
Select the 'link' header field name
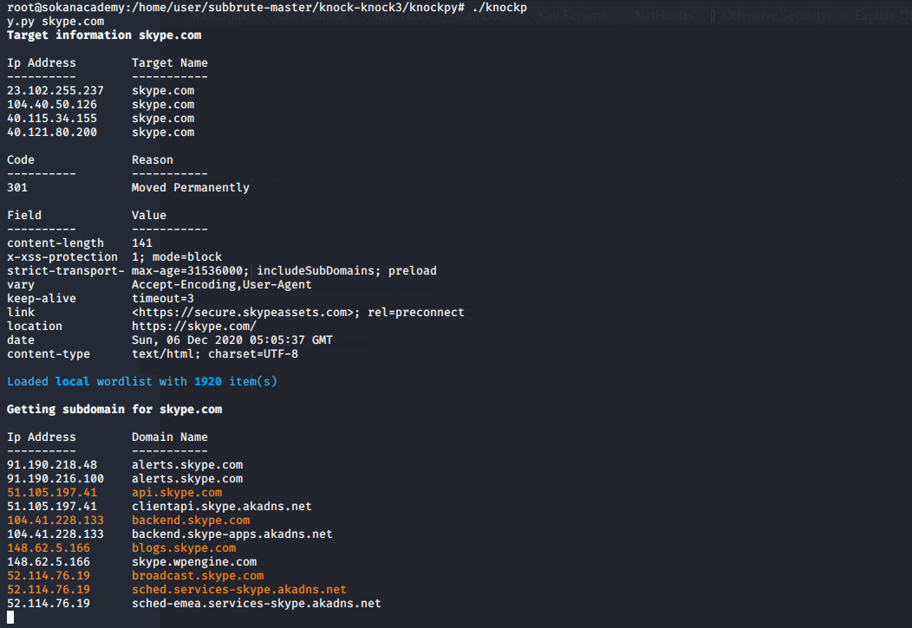click(21, 313)
